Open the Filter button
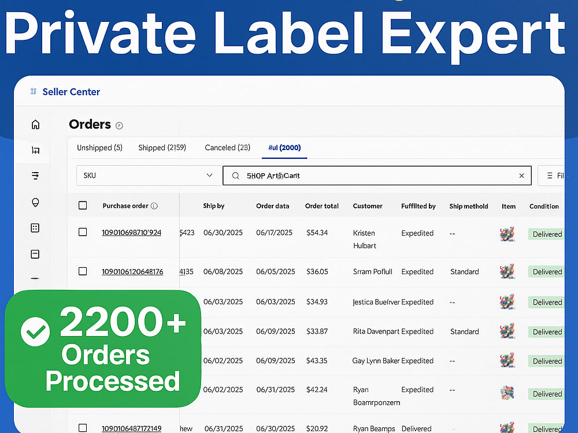578x433 pixels. click(x=552, y=176)
